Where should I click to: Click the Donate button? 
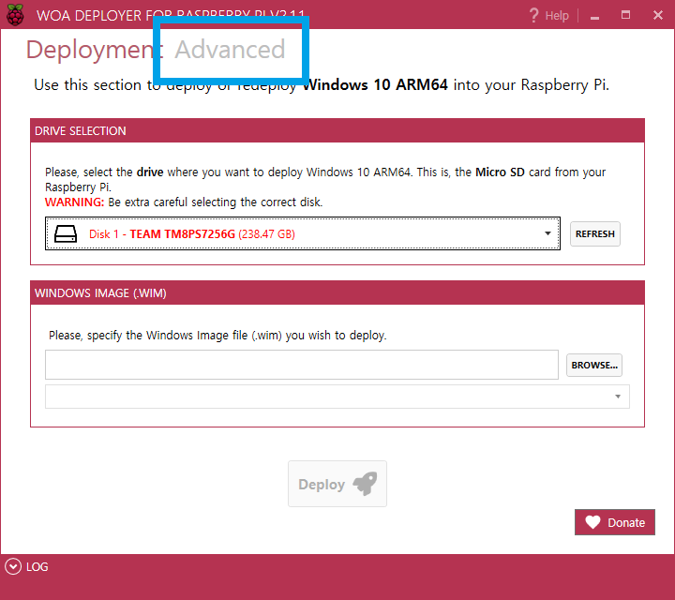coord(614,522)
